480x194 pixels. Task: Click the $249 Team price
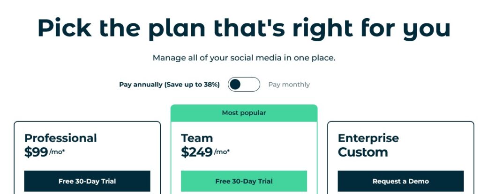point(197,152)
